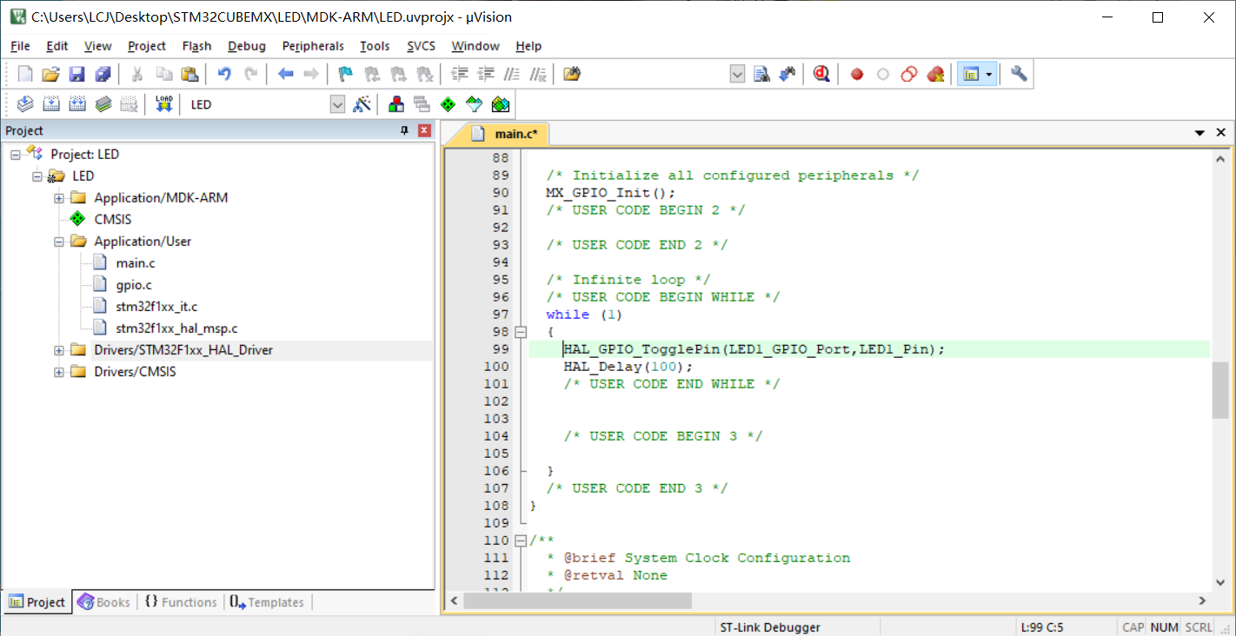This screenshot has width=1236, height=636.
Task: Expand the Drivers/CMSIS folder
Action: pyautogui.click(x=59, y=372)
